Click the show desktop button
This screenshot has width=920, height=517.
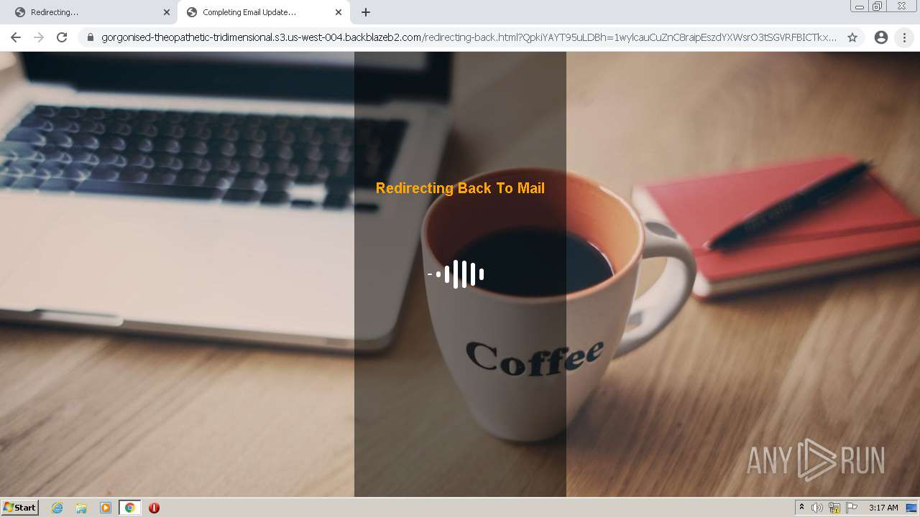(x=911, y=508)
